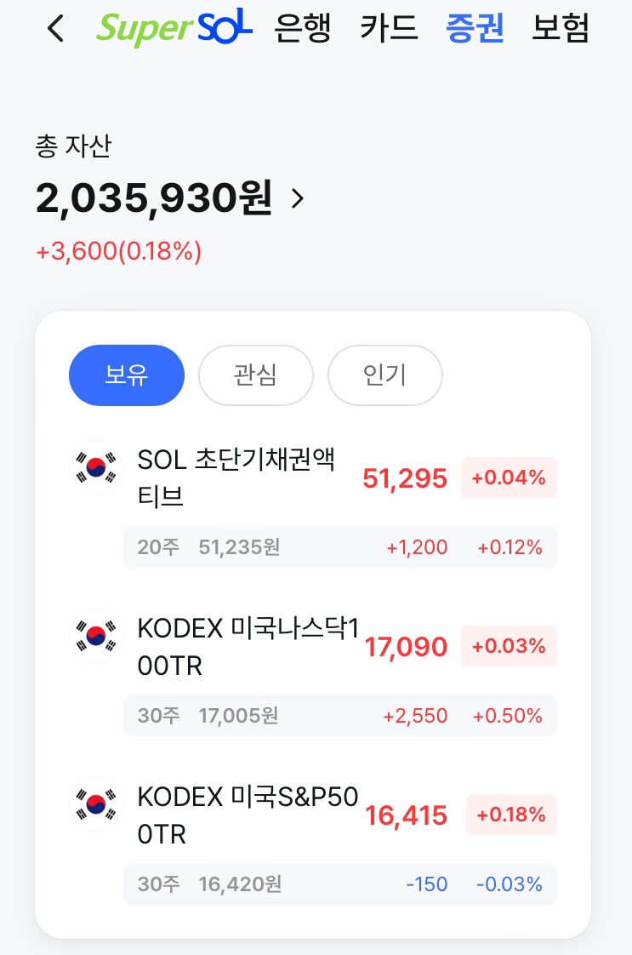The width and height of the screenshot is (632, 955).
Task: Open KODEX 미국S&P500TR stock details
Action: 248,815
